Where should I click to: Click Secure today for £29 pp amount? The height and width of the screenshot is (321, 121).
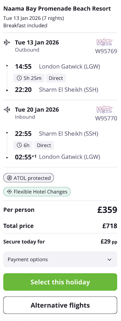coord(109,242)
